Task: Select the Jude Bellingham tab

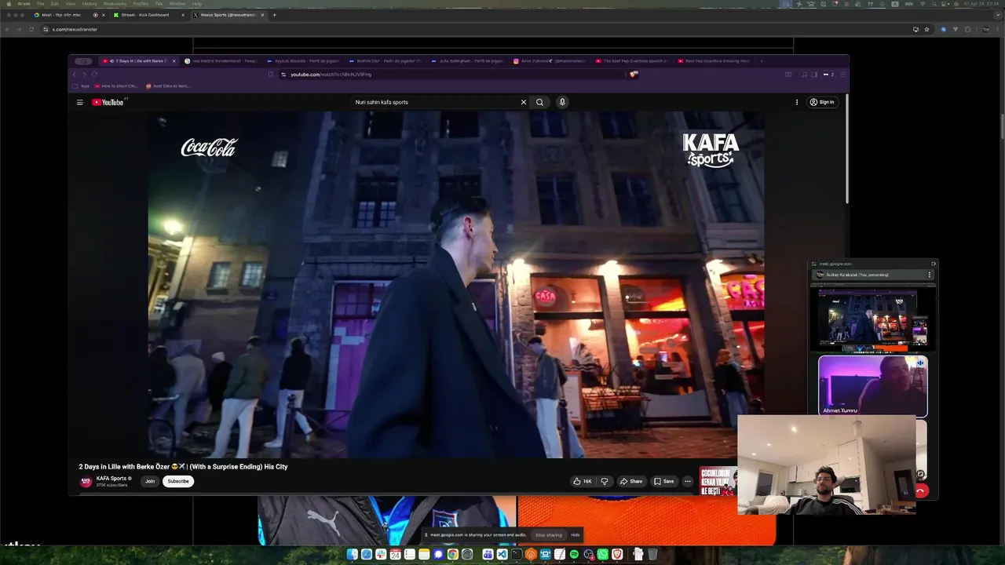Action: (x=468, y=60)
